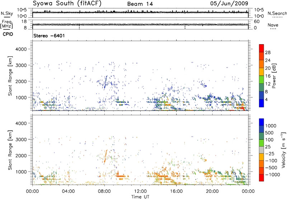Click the 'Time UT' axis title
Image resolution: width=287 pixels, height=199 pixels.
pyautogui.click(x=140, y=197)
